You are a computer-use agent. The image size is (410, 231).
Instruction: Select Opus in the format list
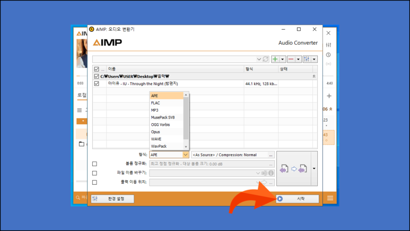click(x=167, y=132)
